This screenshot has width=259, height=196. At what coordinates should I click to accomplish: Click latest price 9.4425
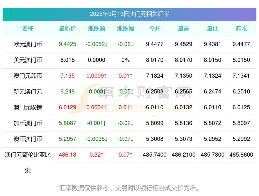point(68,44)
